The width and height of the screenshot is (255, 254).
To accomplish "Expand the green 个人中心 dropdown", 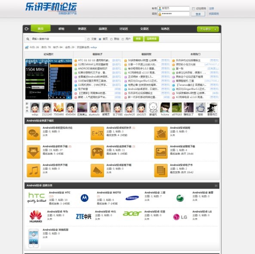I will click(208, 29).
